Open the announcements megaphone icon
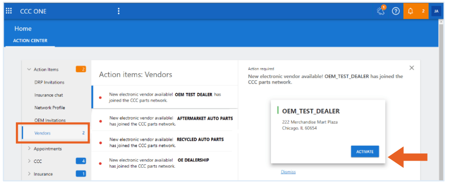 click(381, 11)
